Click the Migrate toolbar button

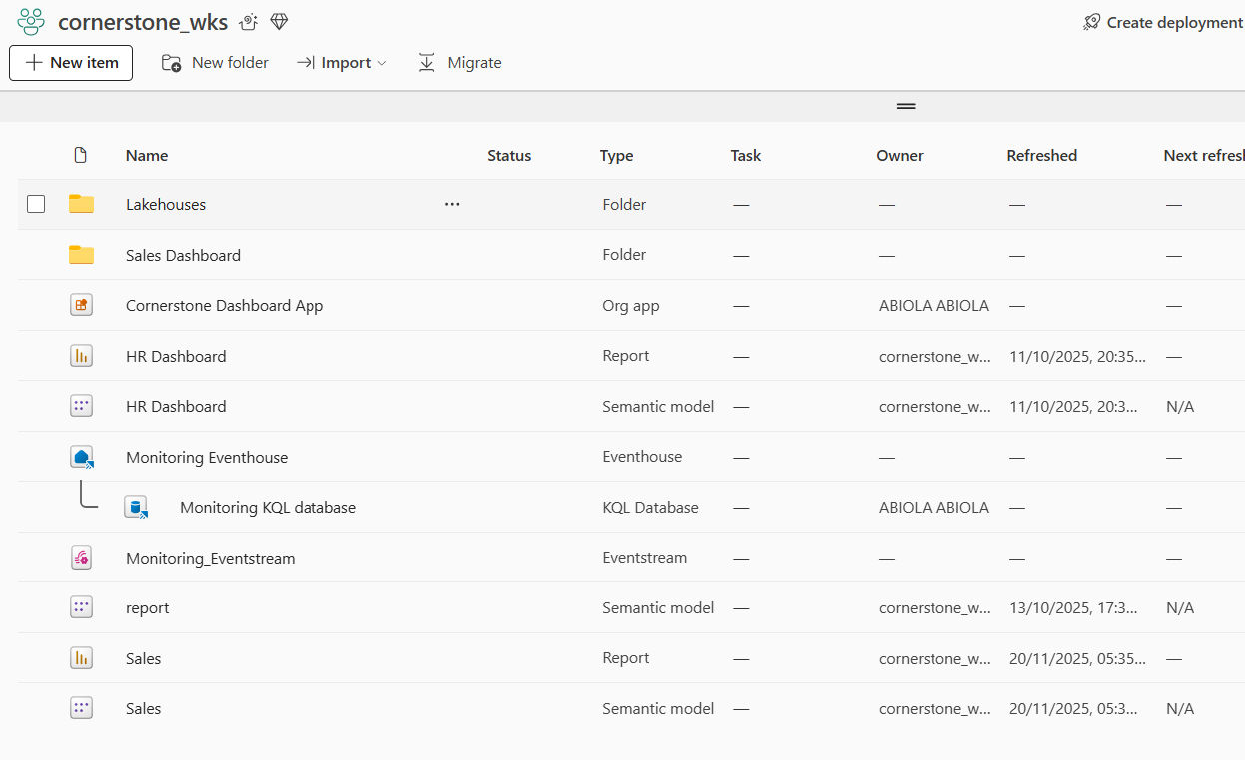point(460,63)
